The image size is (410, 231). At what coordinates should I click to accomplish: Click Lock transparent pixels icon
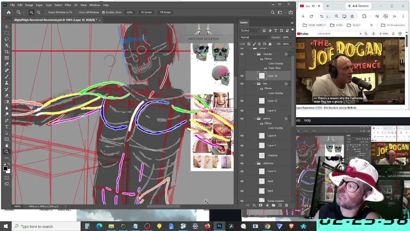click(249, 44)
